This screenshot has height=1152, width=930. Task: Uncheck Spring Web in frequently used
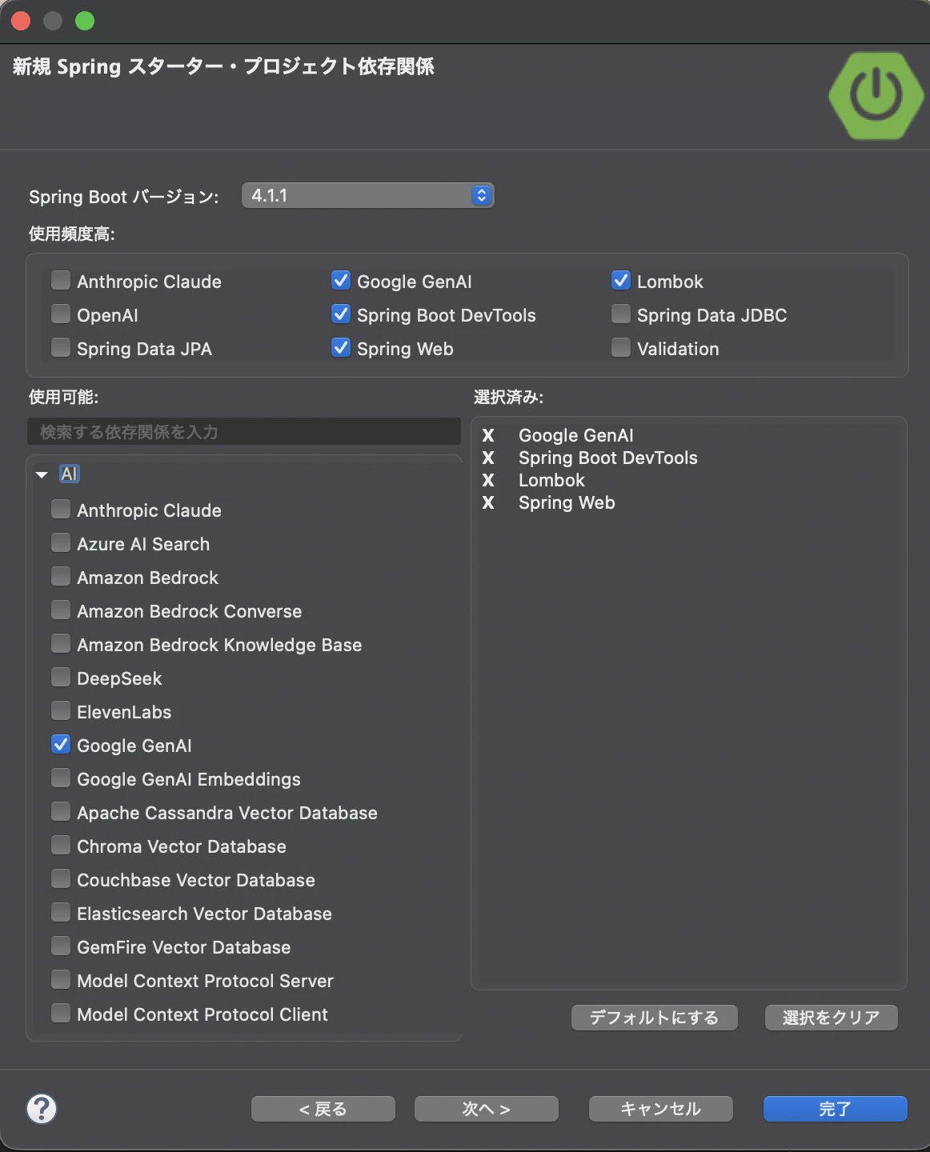341,347
